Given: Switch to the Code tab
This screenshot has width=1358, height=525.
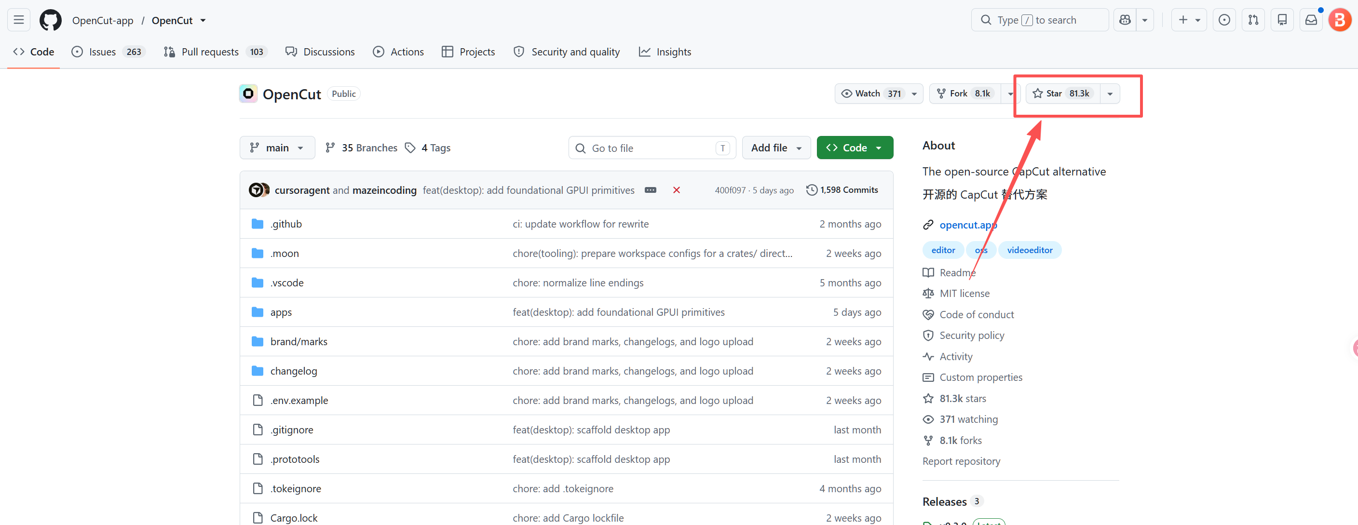Looking at the screenshot, I should coord(34,52).
